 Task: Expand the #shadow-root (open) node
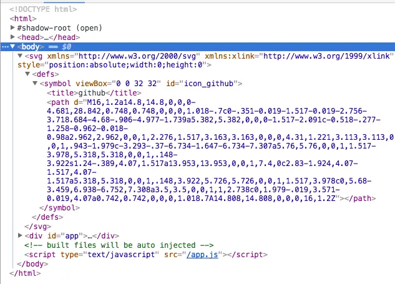[12, 27]
